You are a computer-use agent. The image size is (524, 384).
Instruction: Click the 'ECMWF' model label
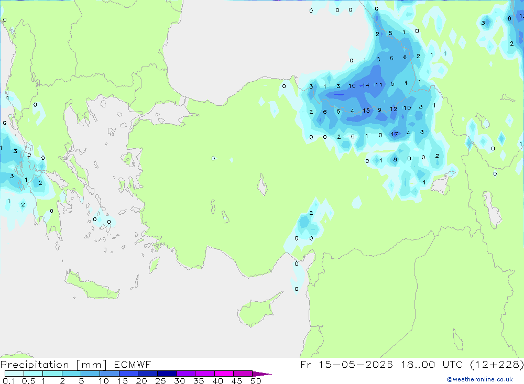click(x=133, y=364)
